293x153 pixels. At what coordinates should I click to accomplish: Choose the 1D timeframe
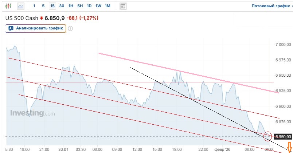point(89,6)
